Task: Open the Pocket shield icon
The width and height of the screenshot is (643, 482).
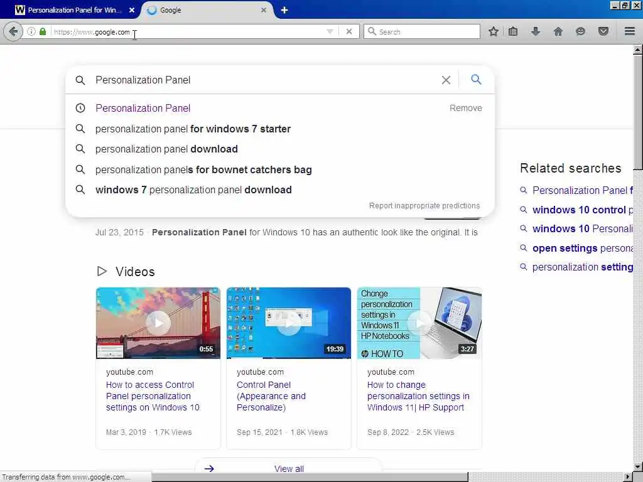Action: (603, 31)
